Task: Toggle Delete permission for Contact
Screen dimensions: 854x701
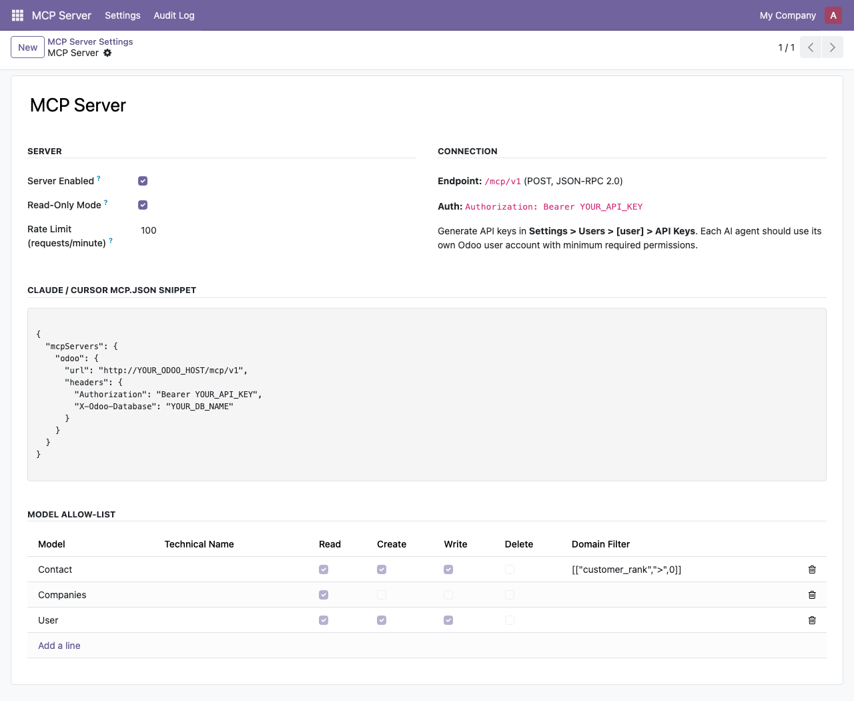Action: [510, 569]
